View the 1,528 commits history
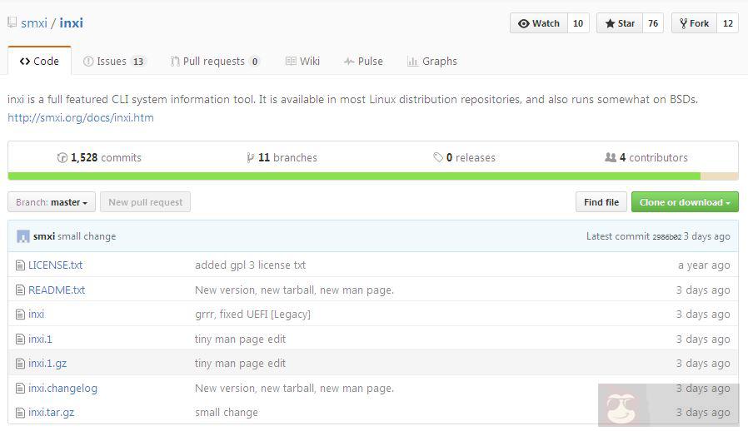 coord(99,157)
